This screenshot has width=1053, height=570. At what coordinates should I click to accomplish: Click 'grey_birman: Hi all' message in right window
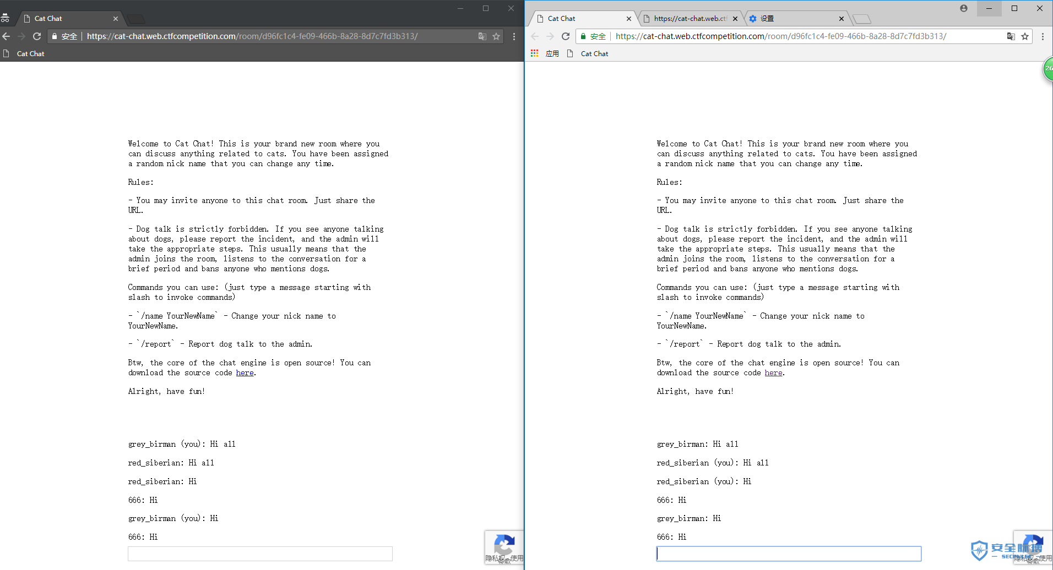pos(698,445)
